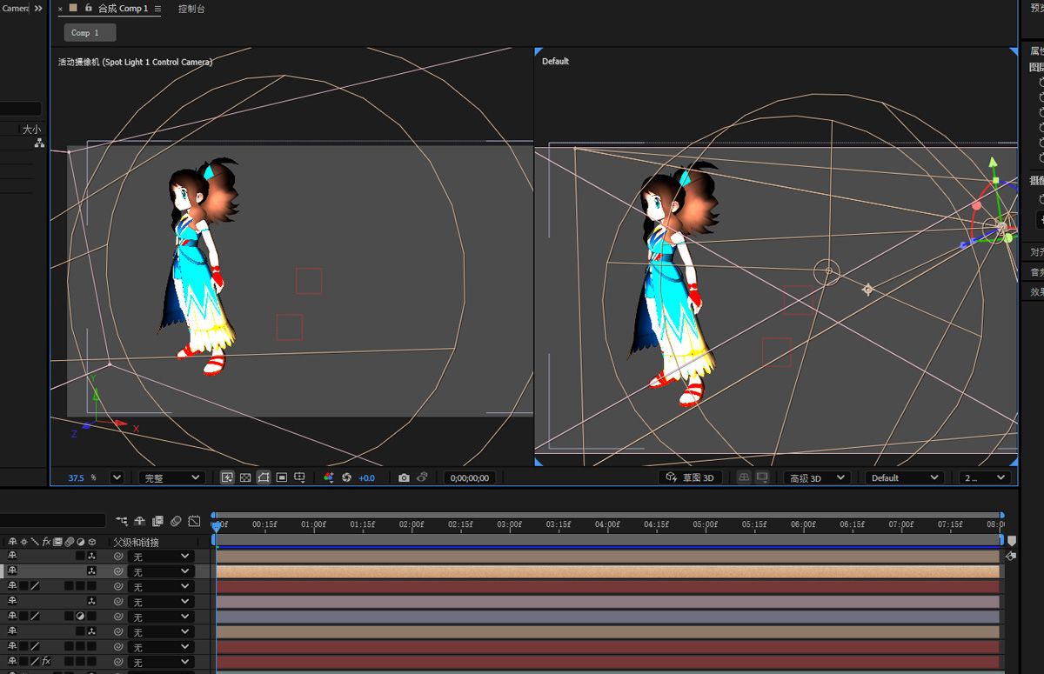1044x674 pixels.
Task: Toggle 3D ground plane icon
Action: point(744,477)
